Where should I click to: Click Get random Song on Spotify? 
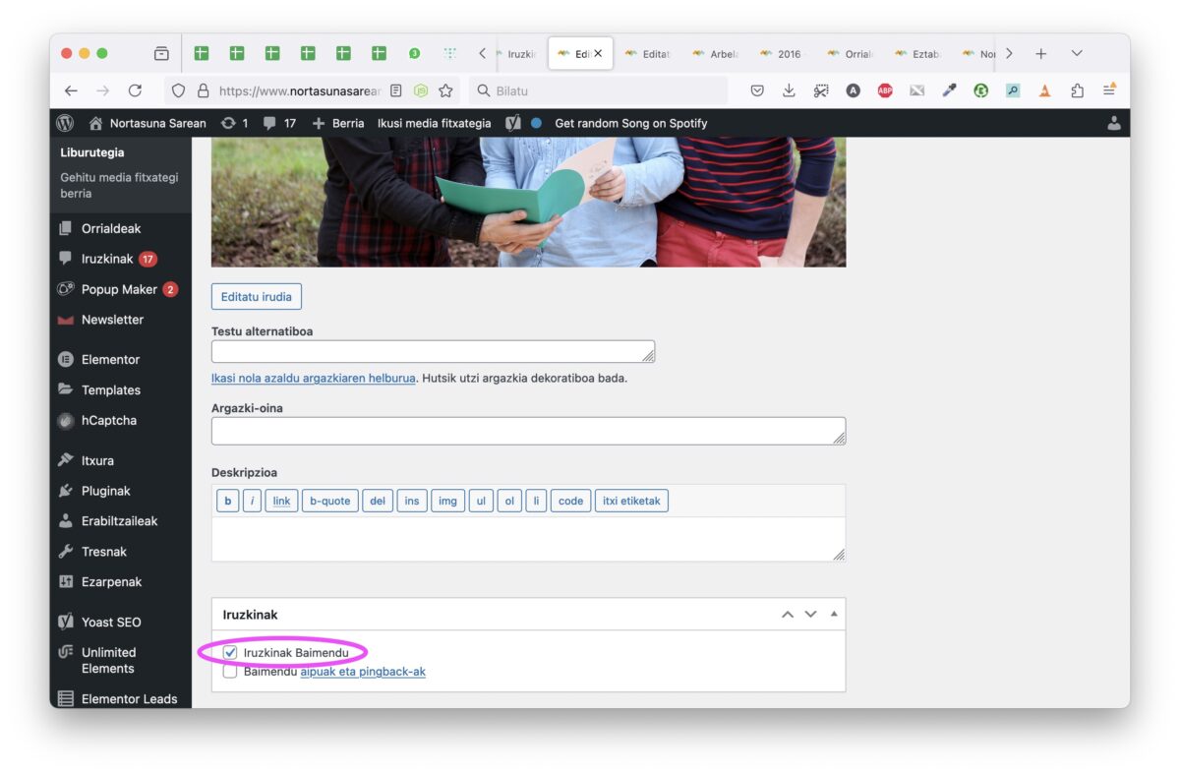click(630, 123)
